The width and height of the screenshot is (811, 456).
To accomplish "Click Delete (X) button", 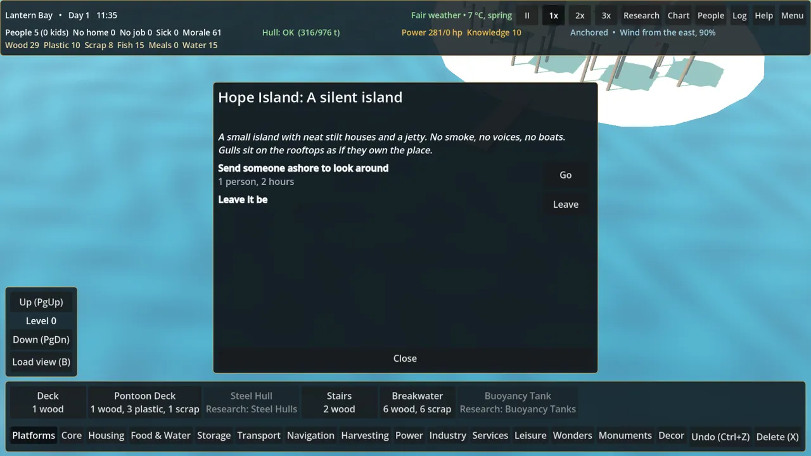I will (x=777, y=436).
